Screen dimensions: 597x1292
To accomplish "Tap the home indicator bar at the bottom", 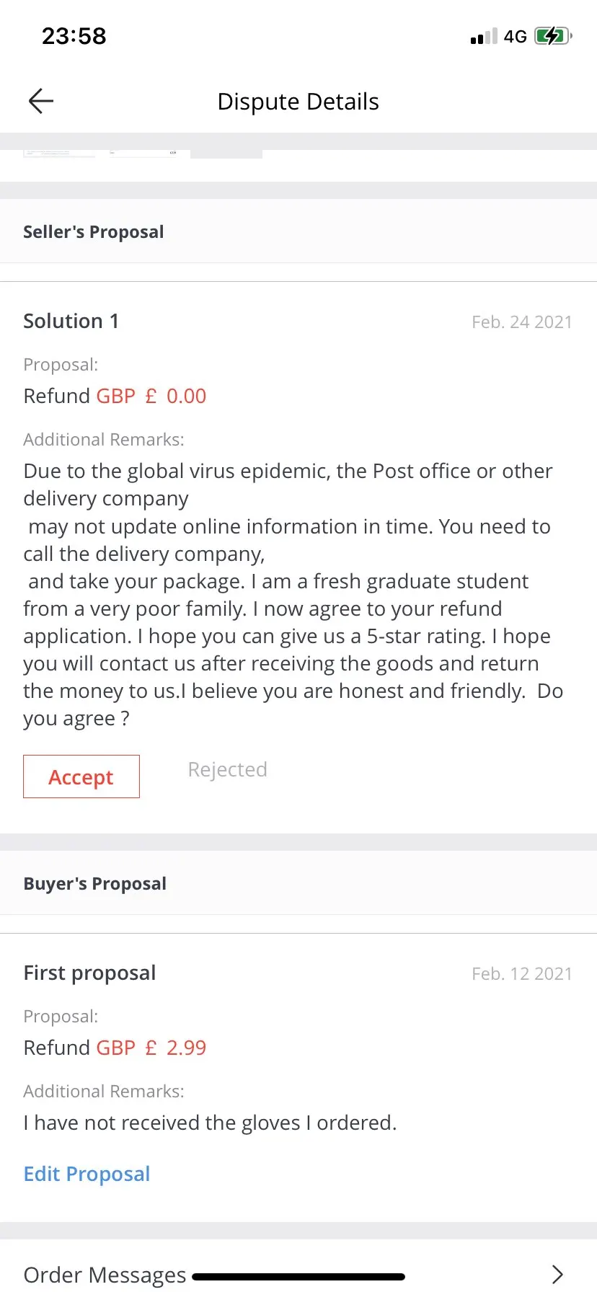I will [x=298, y=1277].
